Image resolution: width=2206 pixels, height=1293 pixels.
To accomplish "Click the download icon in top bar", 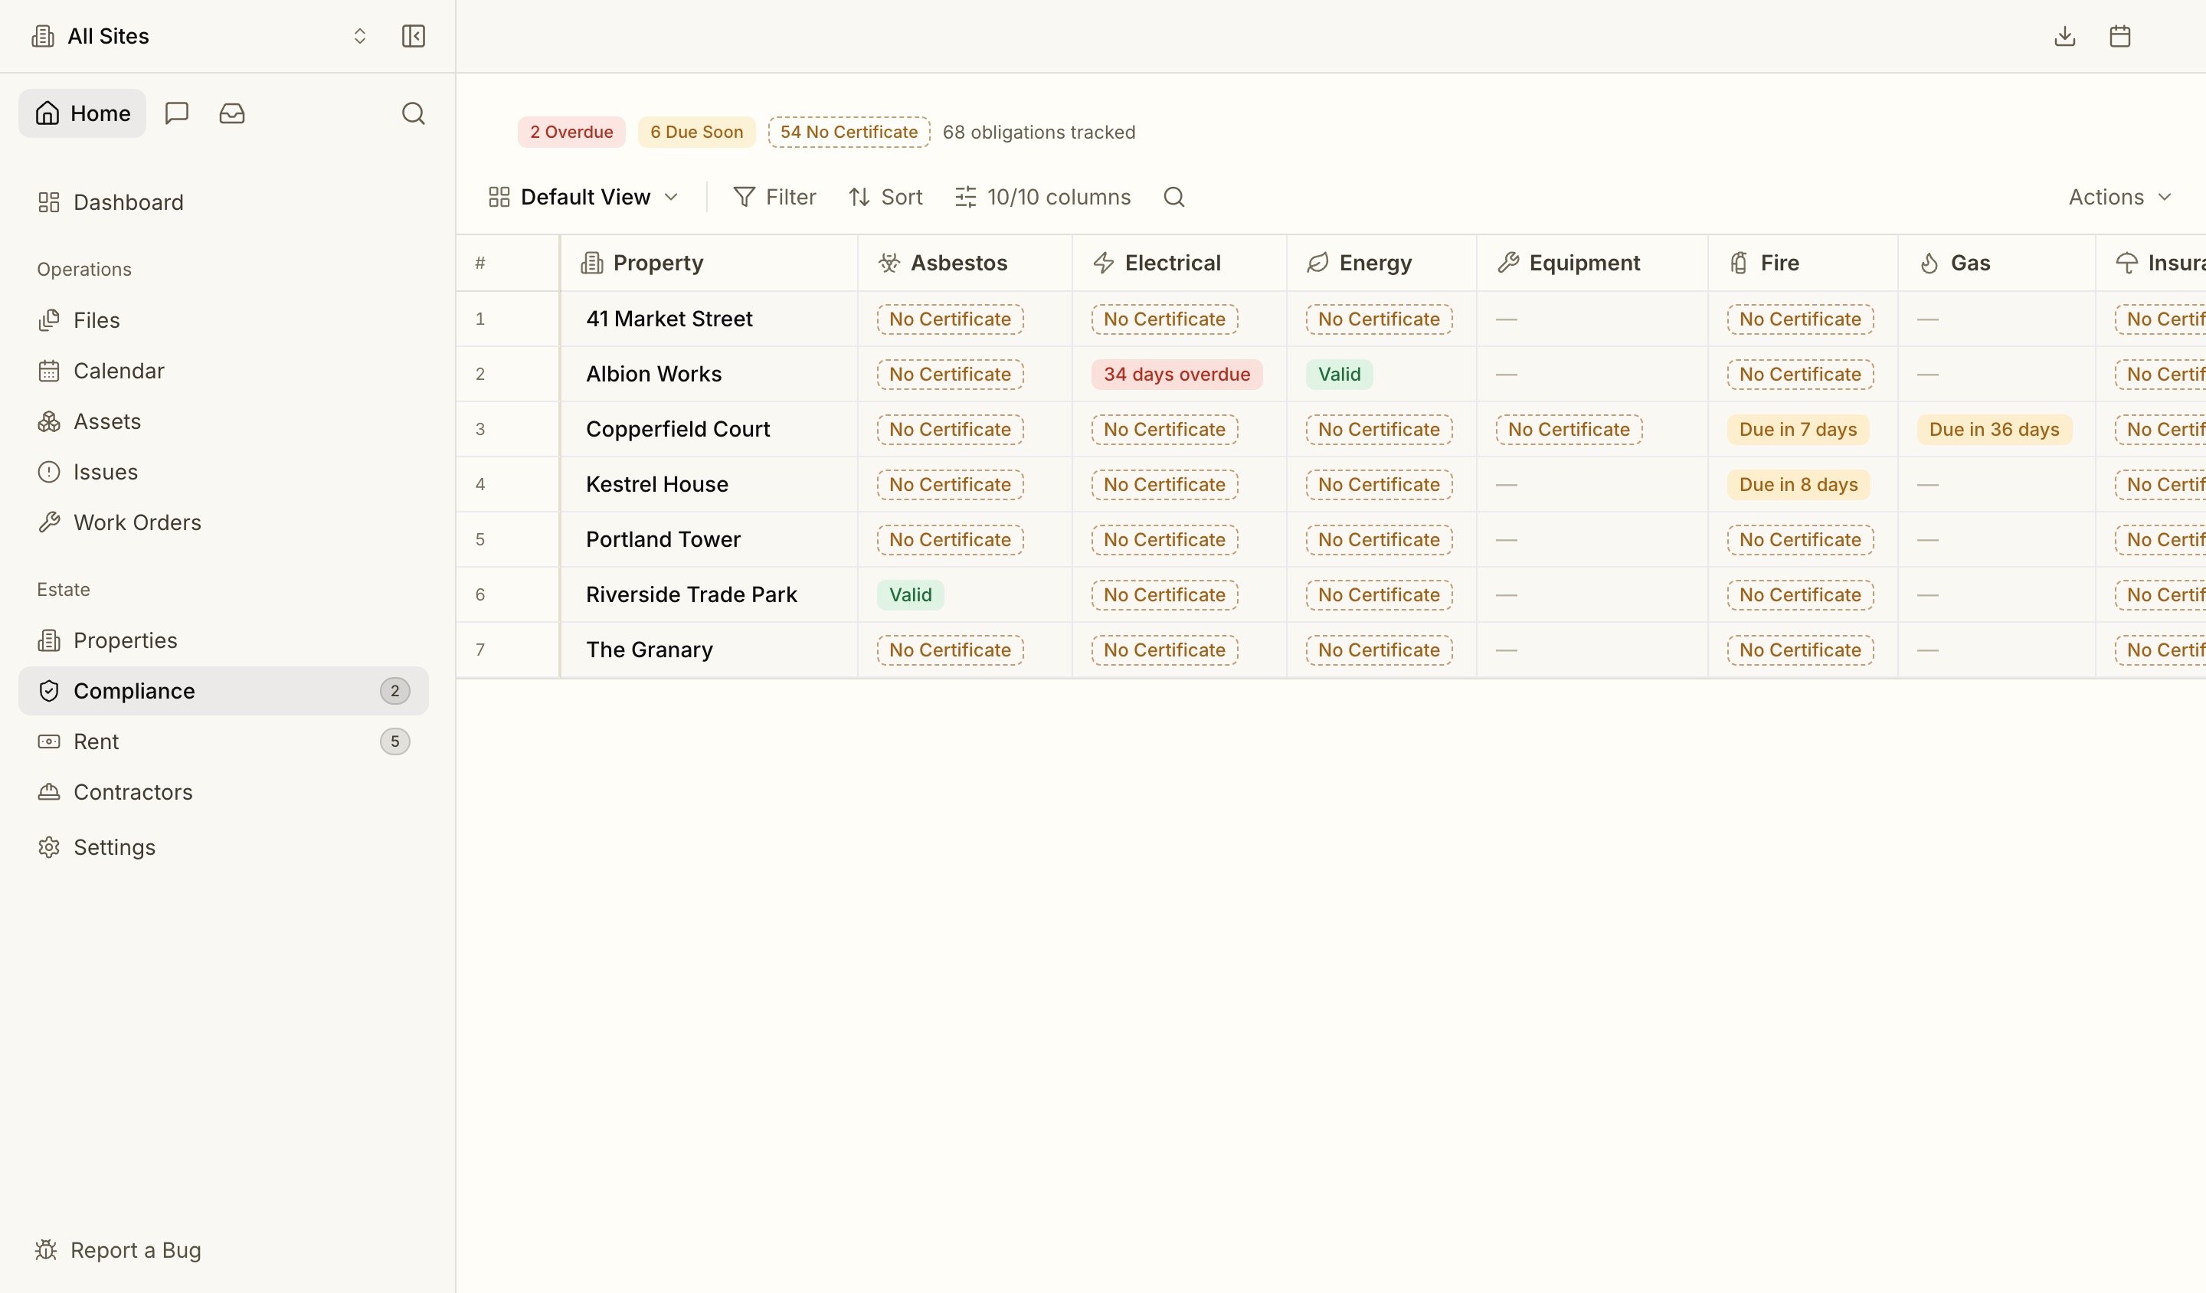I will click(2065, 36).
